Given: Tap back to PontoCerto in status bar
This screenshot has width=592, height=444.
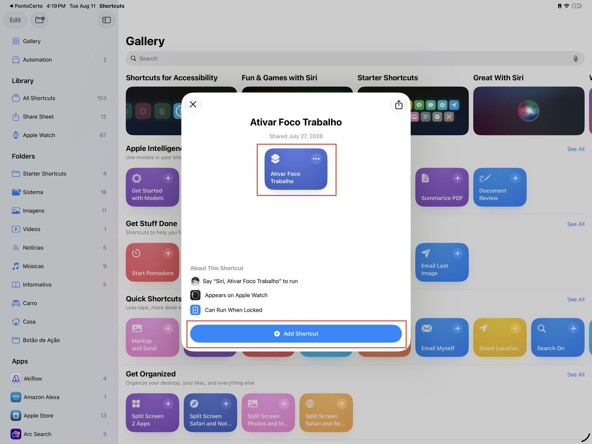Looking at the screenshot, I should pyautogui.click(x=26, y=6).
